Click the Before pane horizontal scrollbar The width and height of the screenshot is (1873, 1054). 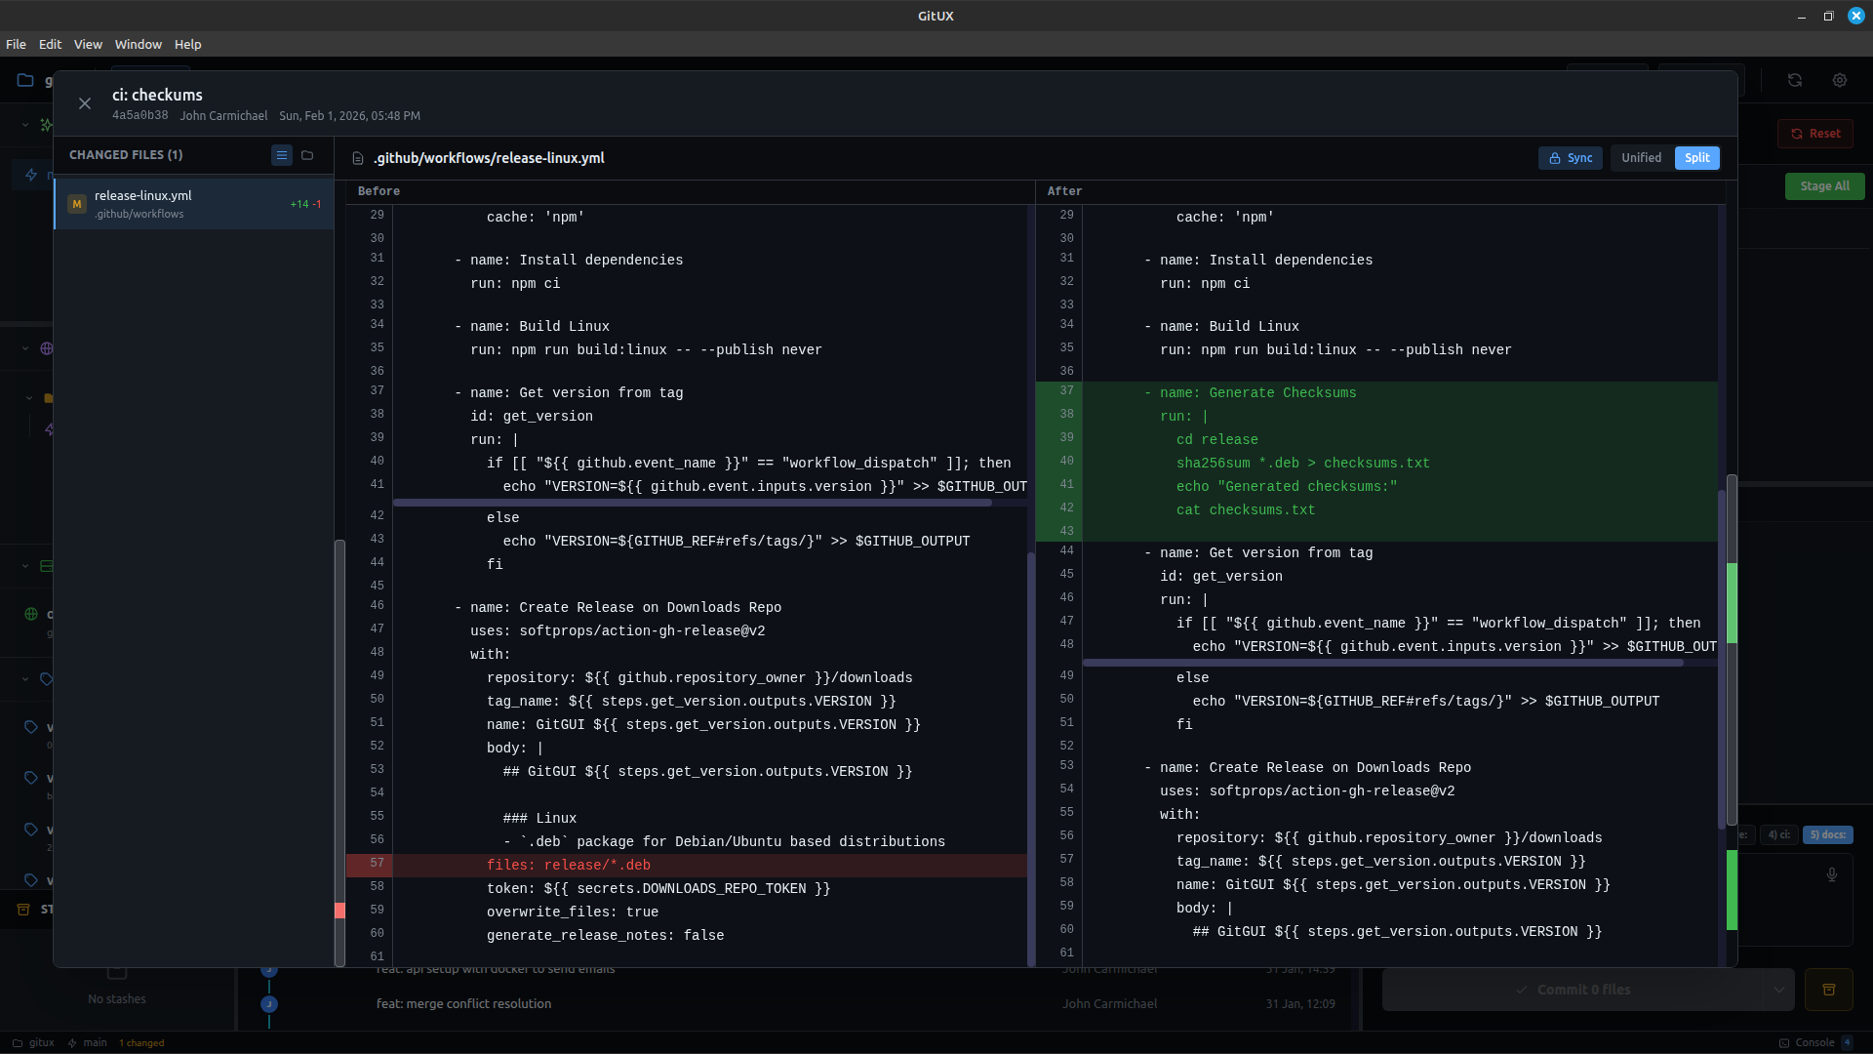(693, 503)
